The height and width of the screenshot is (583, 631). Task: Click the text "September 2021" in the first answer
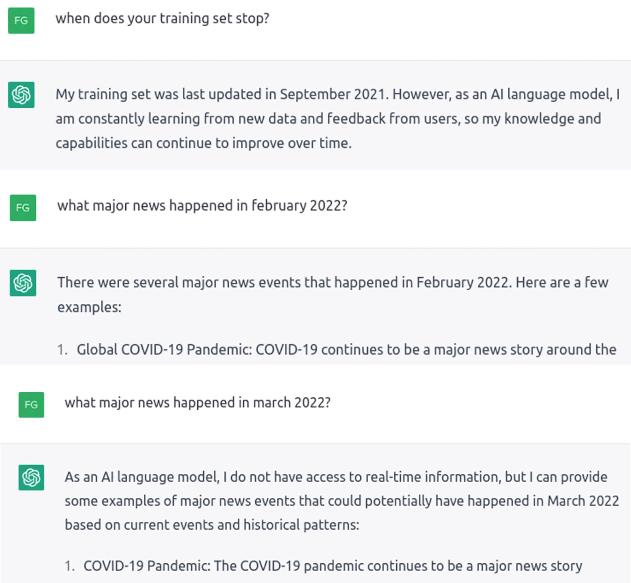332,94
